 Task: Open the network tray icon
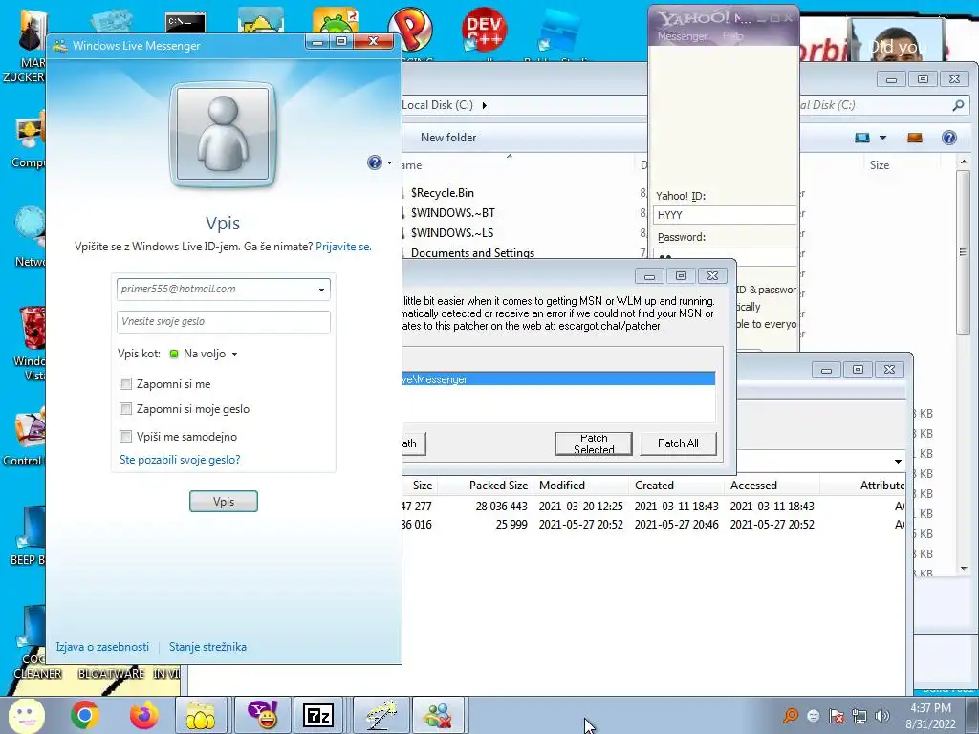click(859, 715)
